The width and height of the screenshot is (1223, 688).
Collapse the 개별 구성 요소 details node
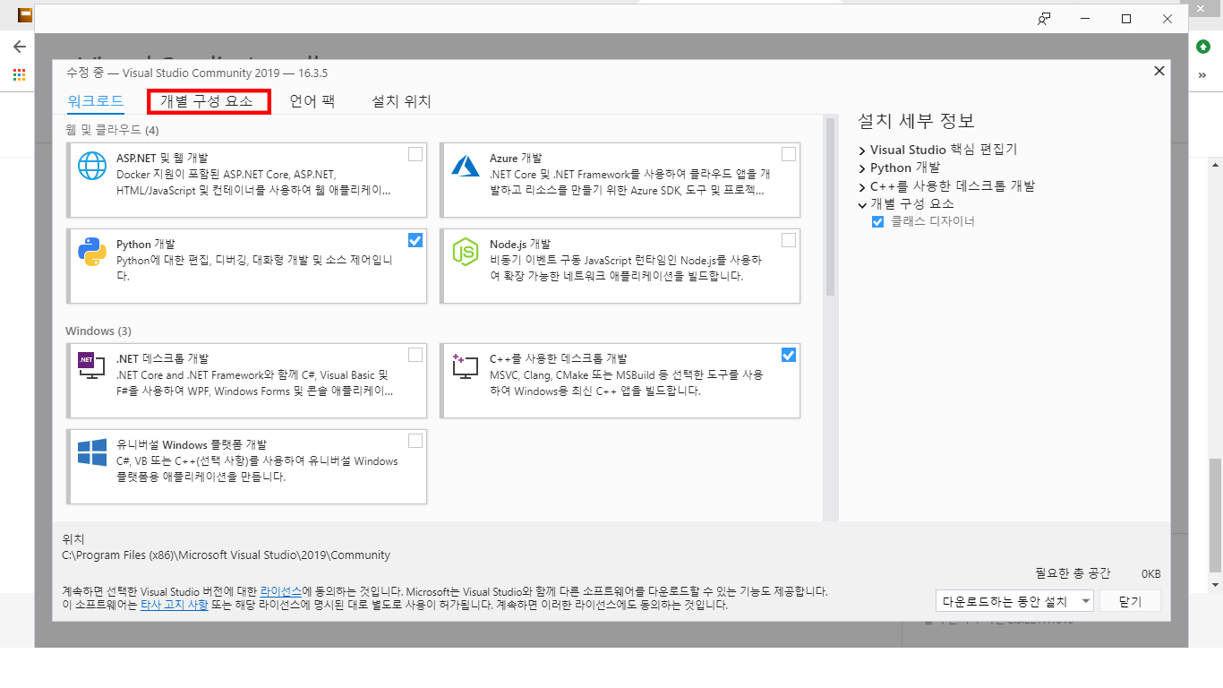pos(862,204)
